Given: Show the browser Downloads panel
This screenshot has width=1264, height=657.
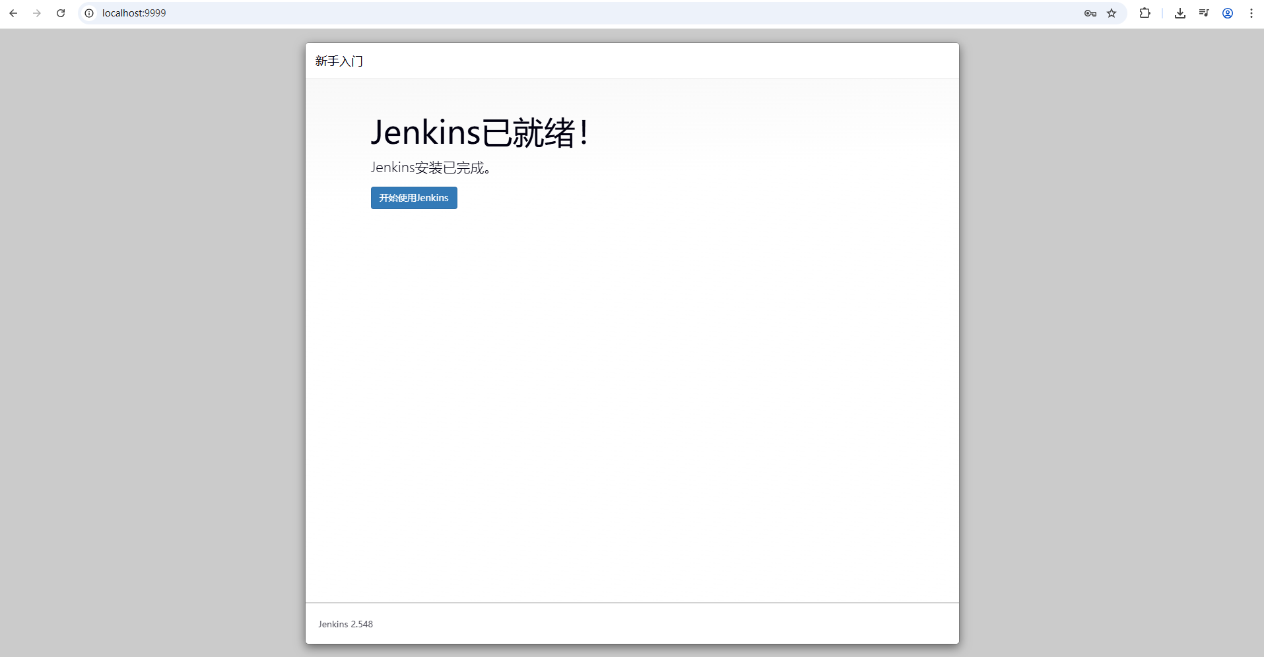Looking at the screenshot, I should pos(1180,13).
